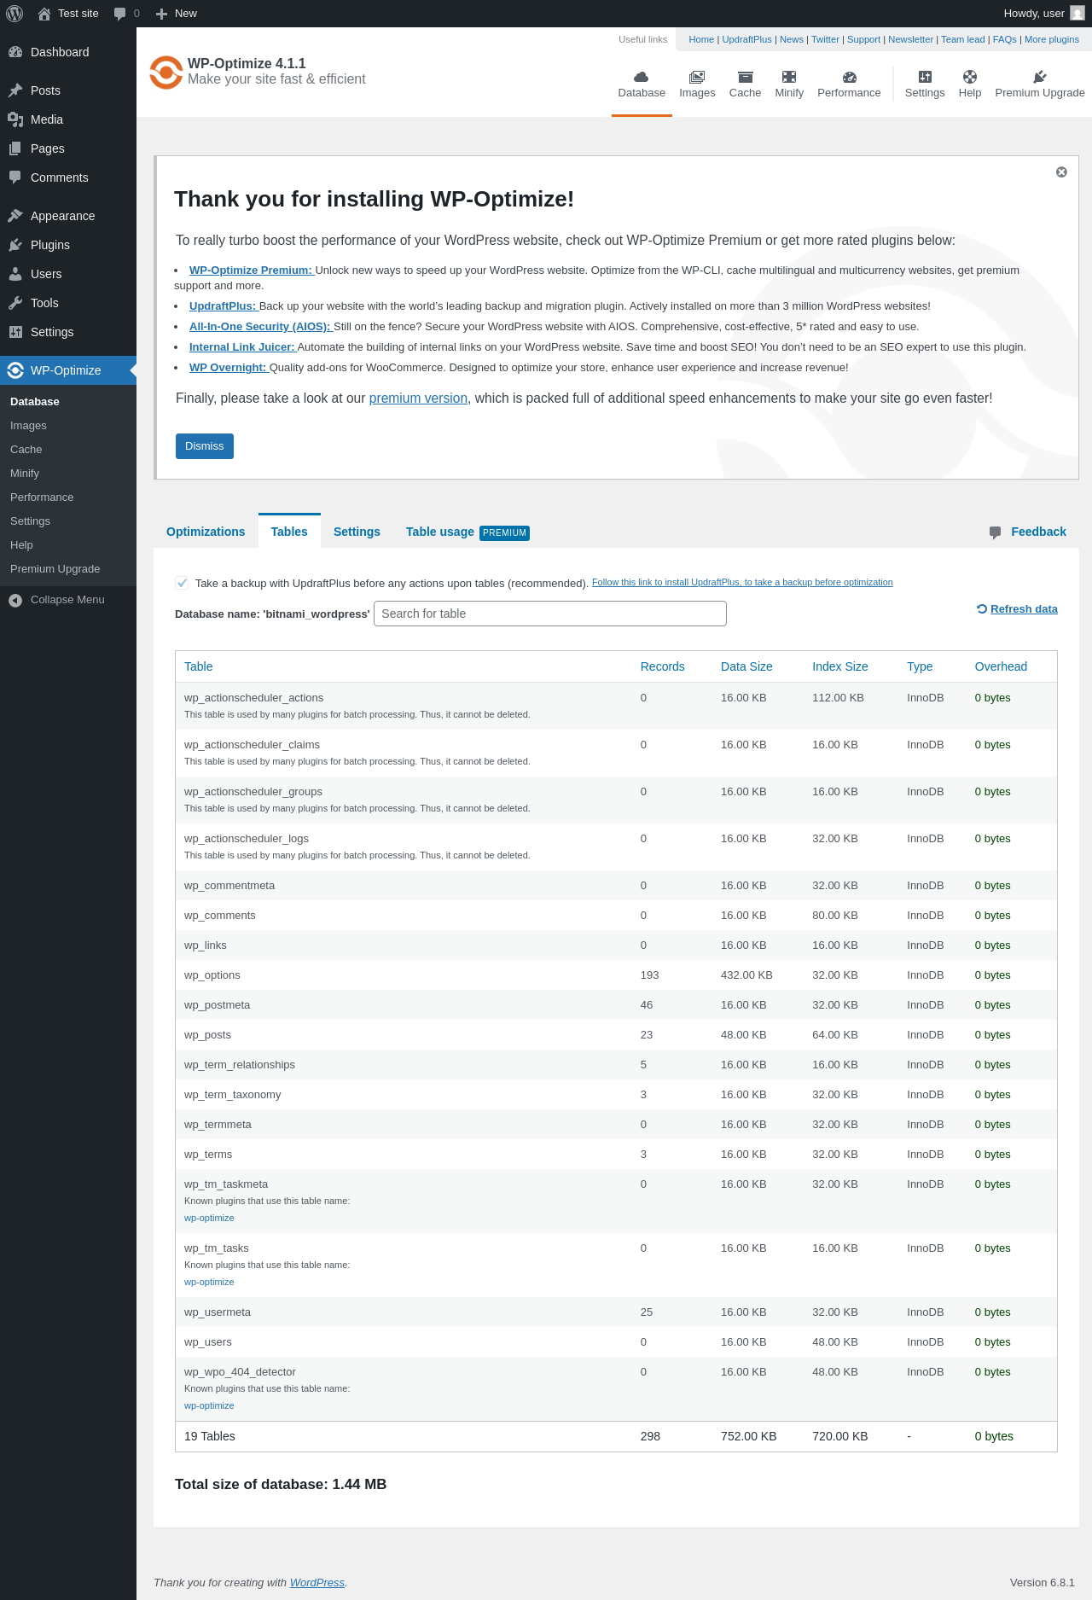Viewport: 1092px width, 1600px height.
Task: Click the Collapse Menu arrow icon
Action: point(15,600)
